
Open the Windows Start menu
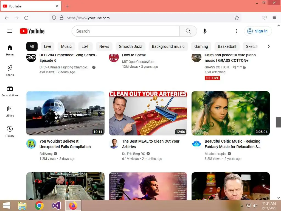[x=7, y=206]
